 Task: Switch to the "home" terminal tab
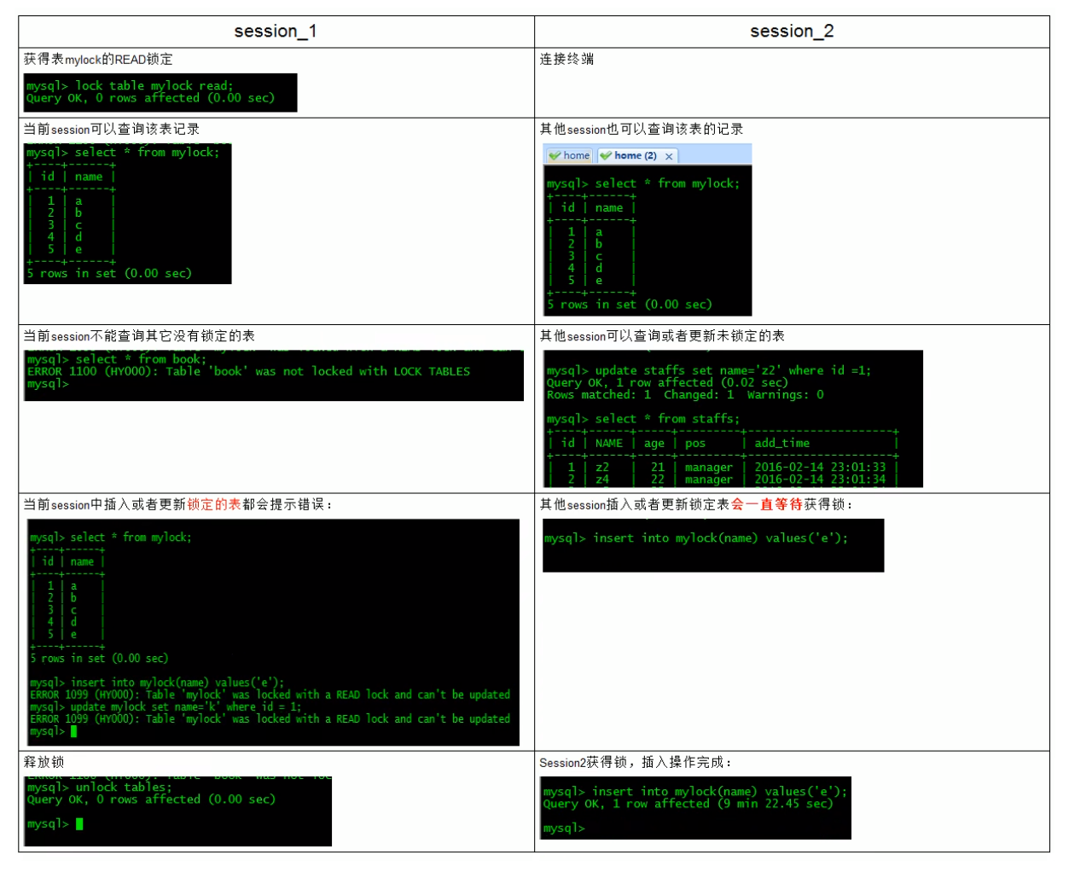pyautogui.click(x=576, y=155)
